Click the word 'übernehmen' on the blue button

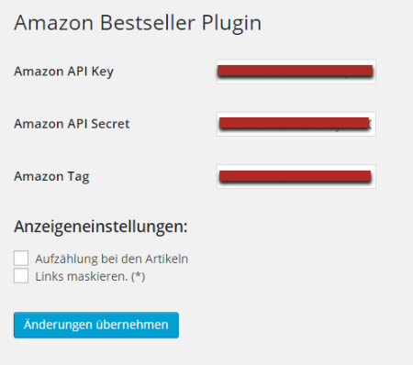click(132, 325)
